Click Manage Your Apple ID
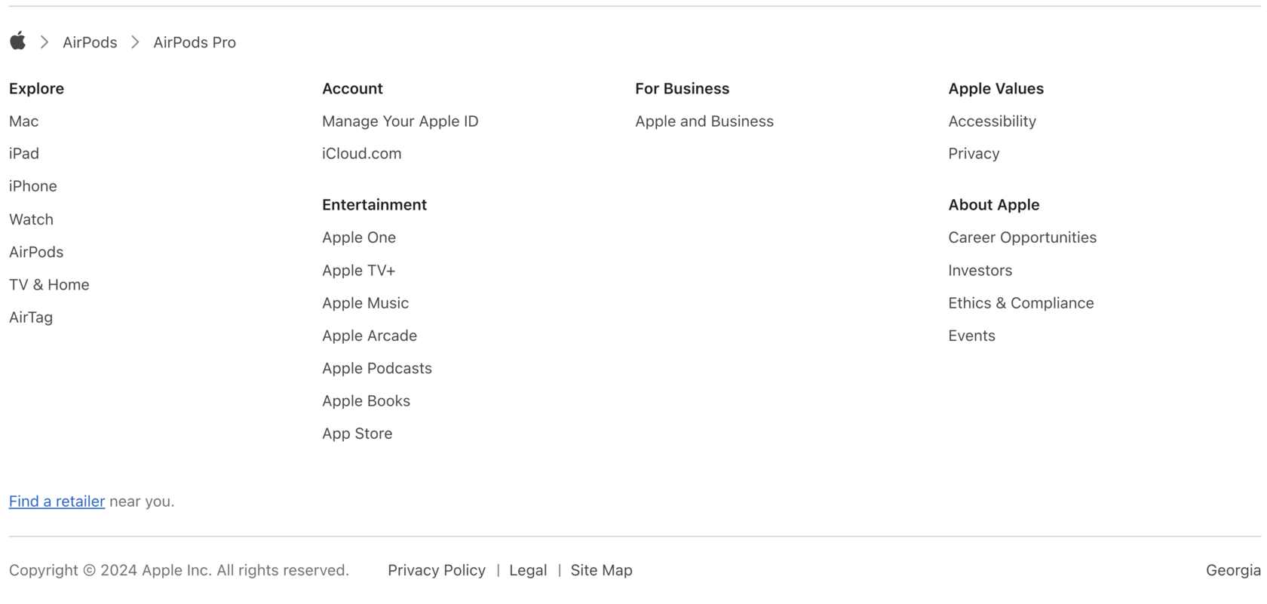This screenshot has width=1267, height=604. coord(400,121)
